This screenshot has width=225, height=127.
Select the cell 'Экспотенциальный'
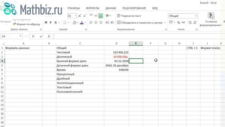[80, 83]
